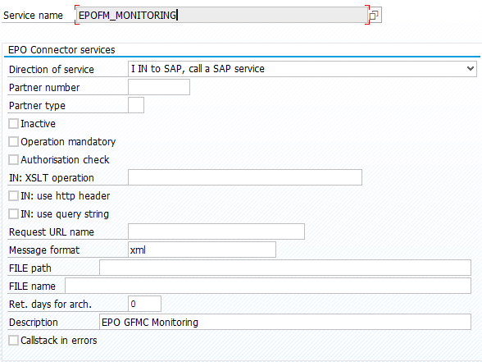Viewport: 482px width, 362px height.
Task: Click the Message format field containing xml
Action: coord(202,250)
